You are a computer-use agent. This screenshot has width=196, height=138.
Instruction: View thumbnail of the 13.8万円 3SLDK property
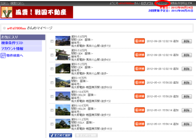[x=63, y=96]
